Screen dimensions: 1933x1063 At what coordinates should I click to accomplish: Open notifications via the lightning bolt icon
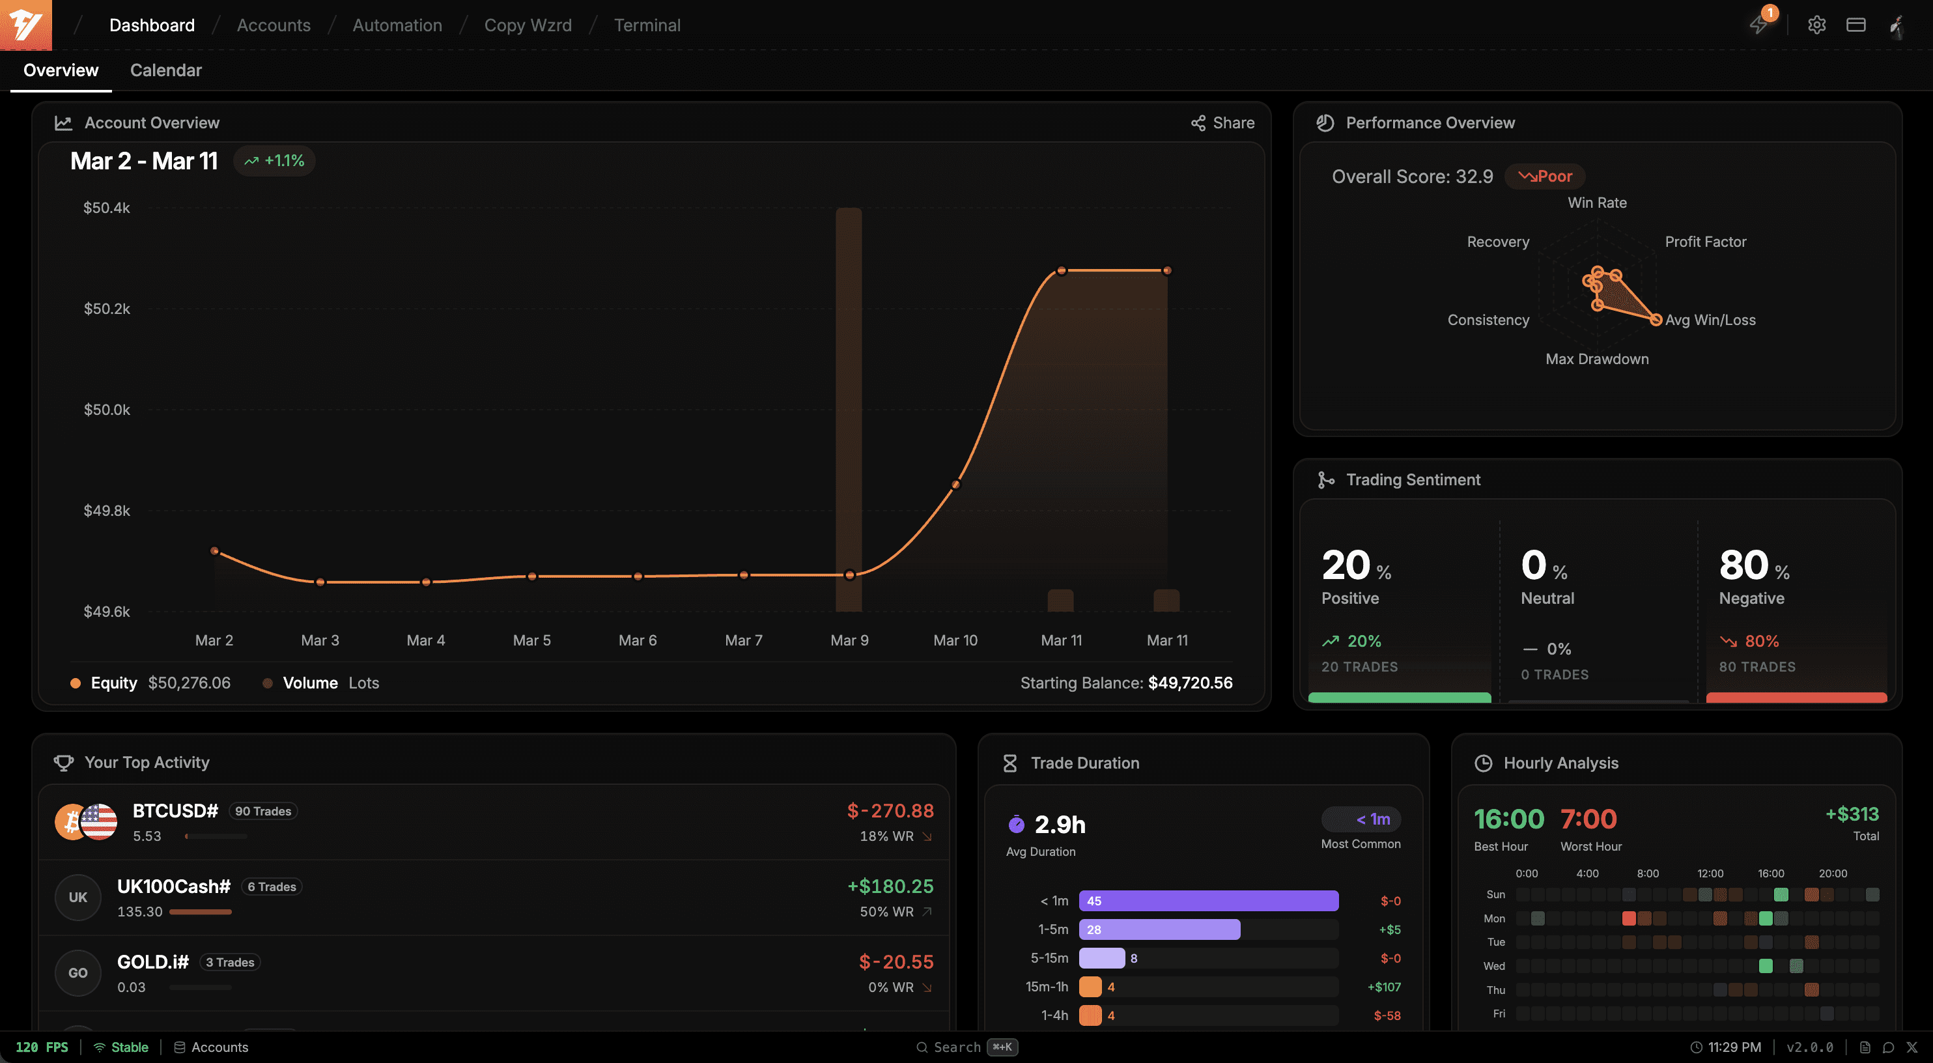point(1759,25)
